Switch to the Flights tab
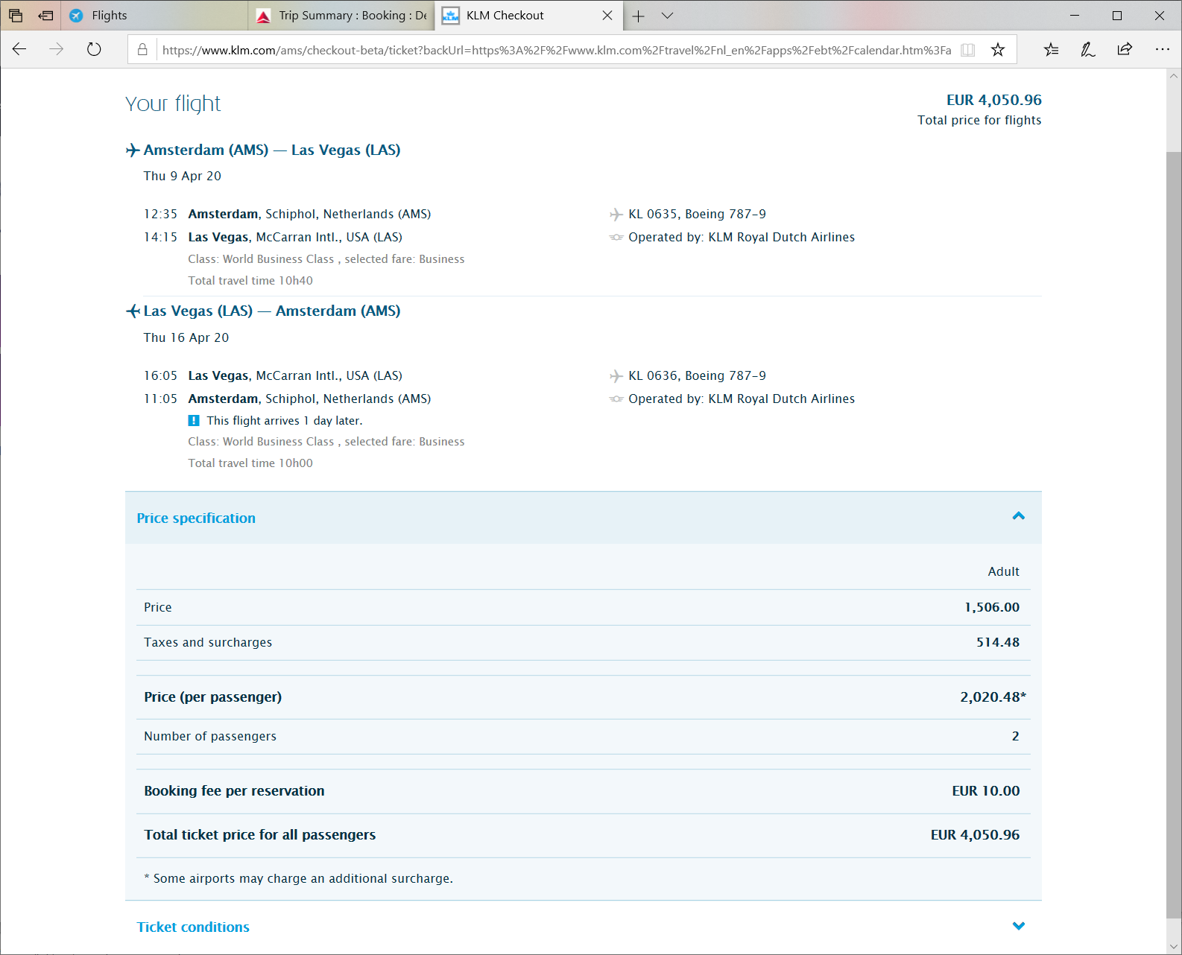The image size is (1182, 955). coord(110,16)
